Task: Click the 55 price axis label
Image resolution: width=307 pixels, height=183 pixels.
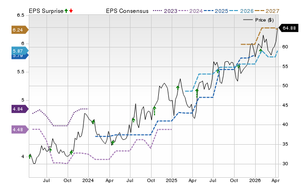Action: (x=285, y=67)
